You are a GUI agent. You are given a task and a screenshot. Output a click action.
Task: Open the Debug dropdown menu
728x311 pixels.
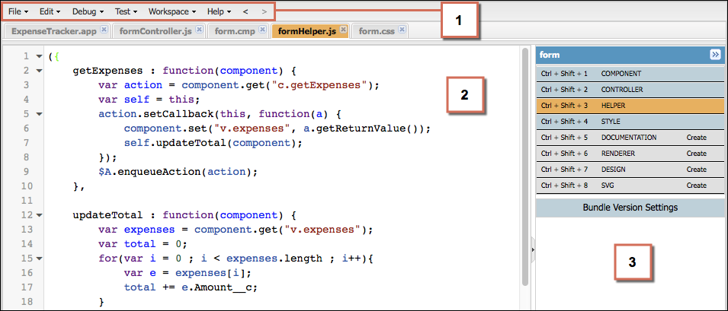[x=88, y=12]
